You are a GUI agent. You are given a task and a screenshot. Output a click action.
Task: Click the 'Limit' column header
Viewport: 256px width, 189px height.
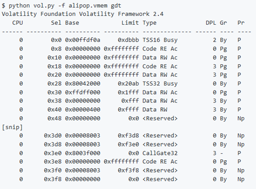[130, 23]
